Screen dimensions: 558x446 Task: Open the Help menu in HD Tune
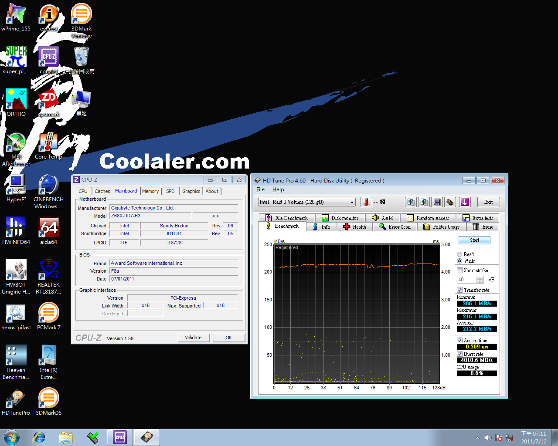[278, 189]
